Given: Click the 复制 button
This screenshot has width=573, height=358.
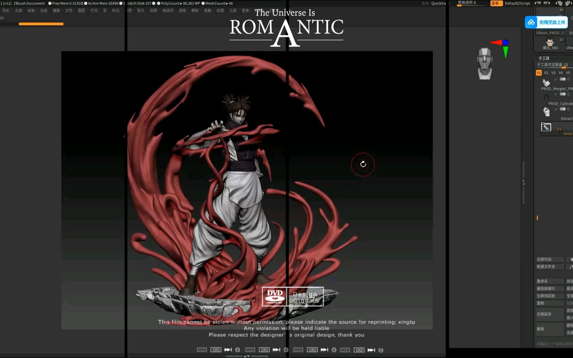Looking at the screenshot, I should (550, 303).
